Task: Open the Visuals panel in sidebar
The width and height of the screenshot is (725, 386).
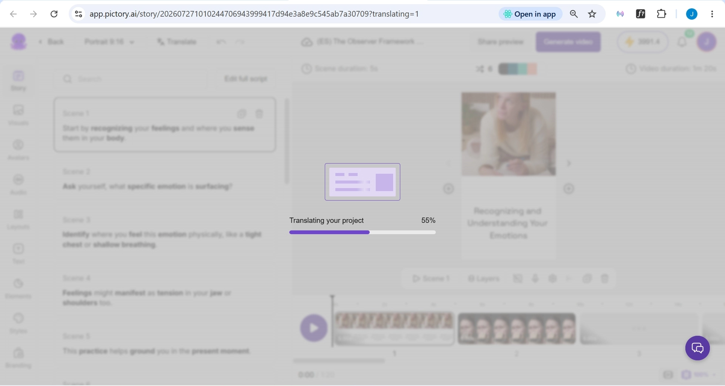Action: coord(18,115)
